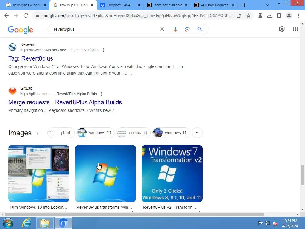Select the revert8plus Google tab
305x229 pixels.
(x=73, y=5)
